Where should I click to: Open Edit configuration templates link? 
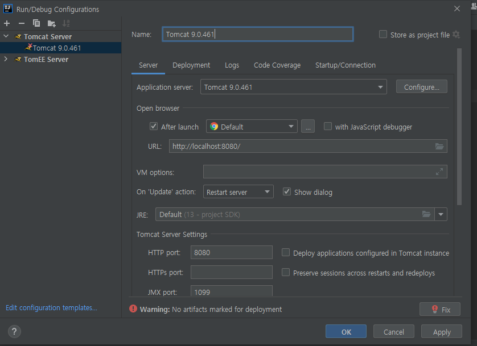click(x=51, y=308)
